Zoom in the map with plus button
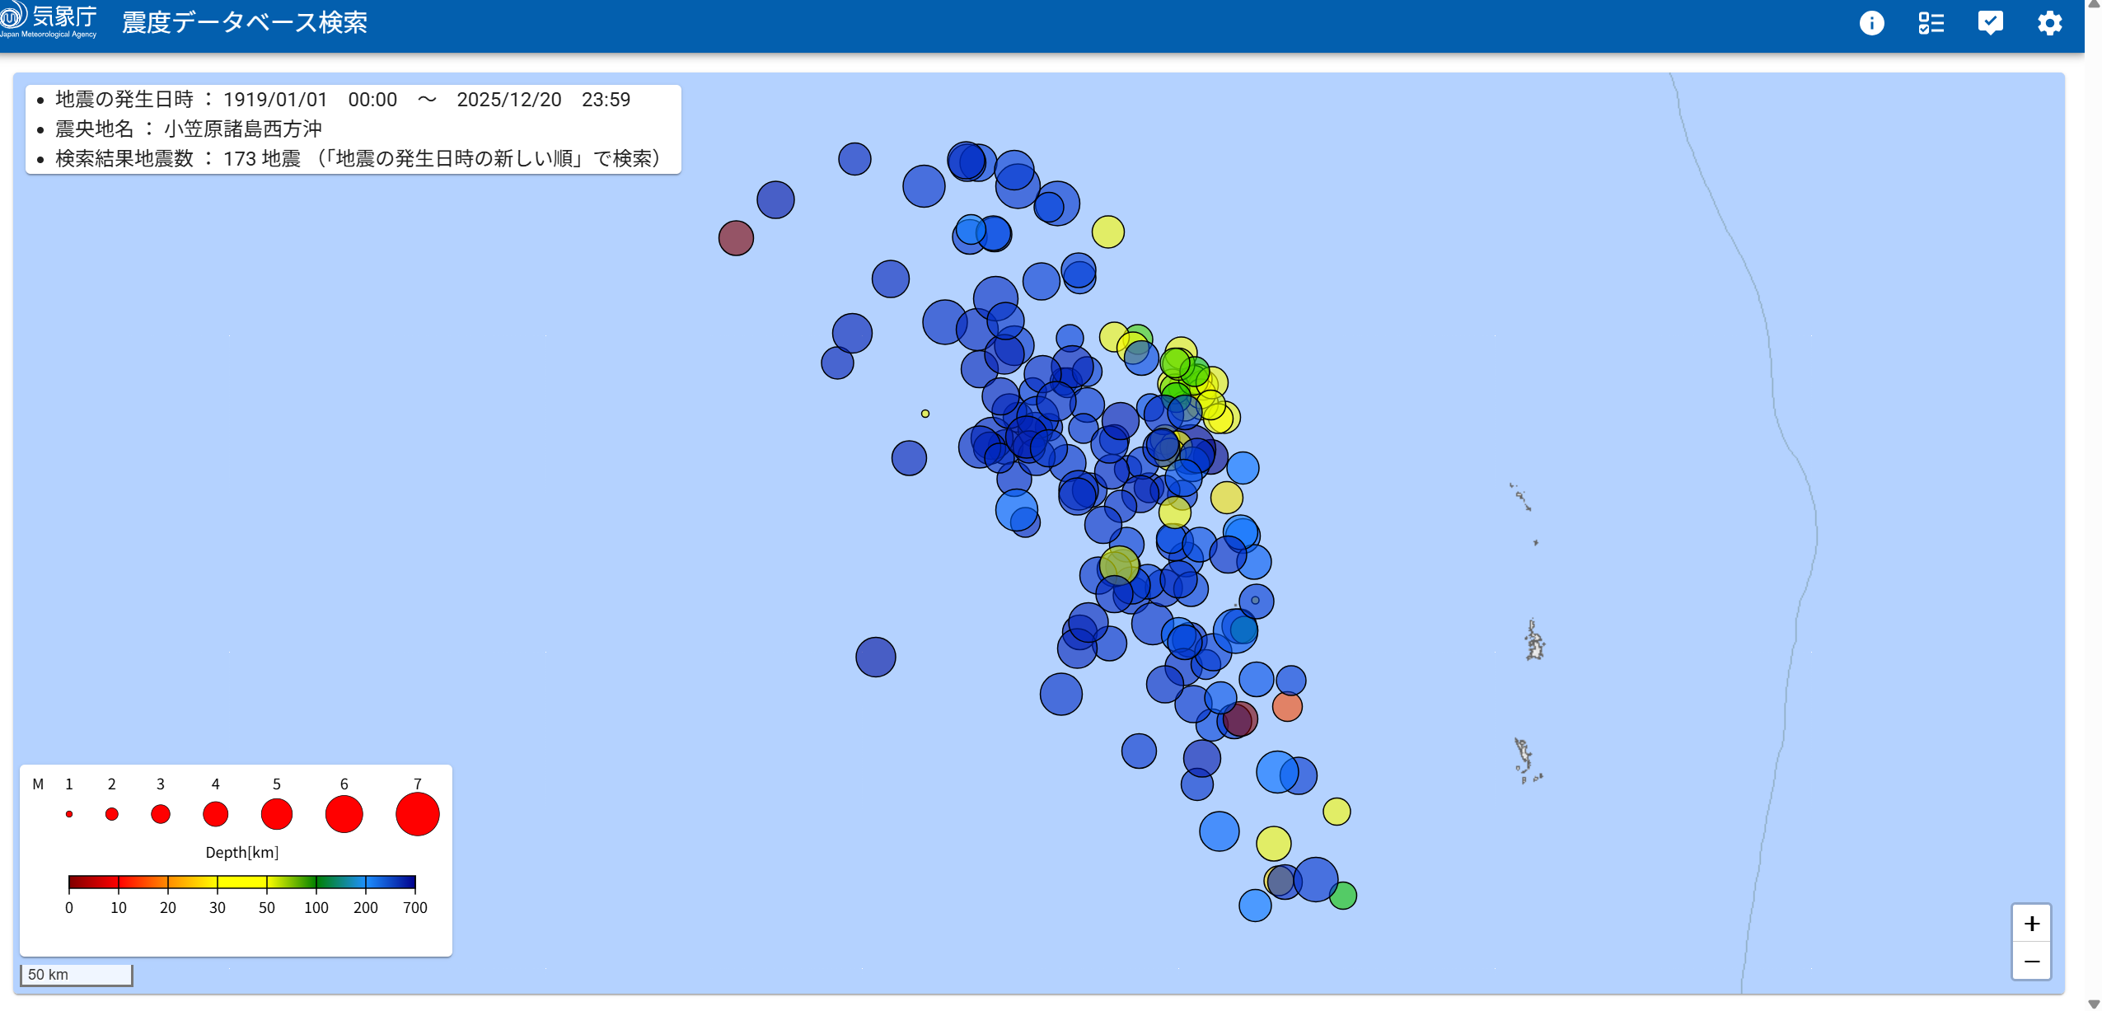 (2031, 924)
